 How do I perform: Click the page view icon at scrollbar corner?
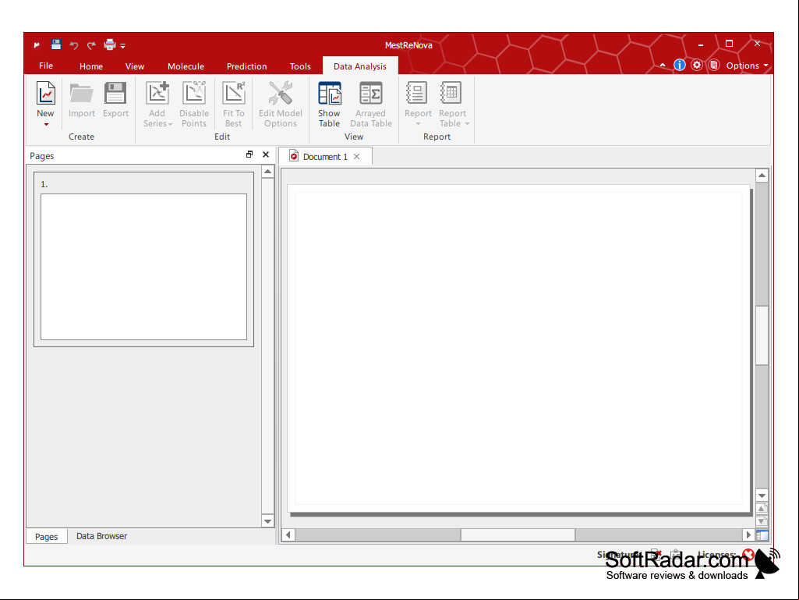click(x=762, y=535)
